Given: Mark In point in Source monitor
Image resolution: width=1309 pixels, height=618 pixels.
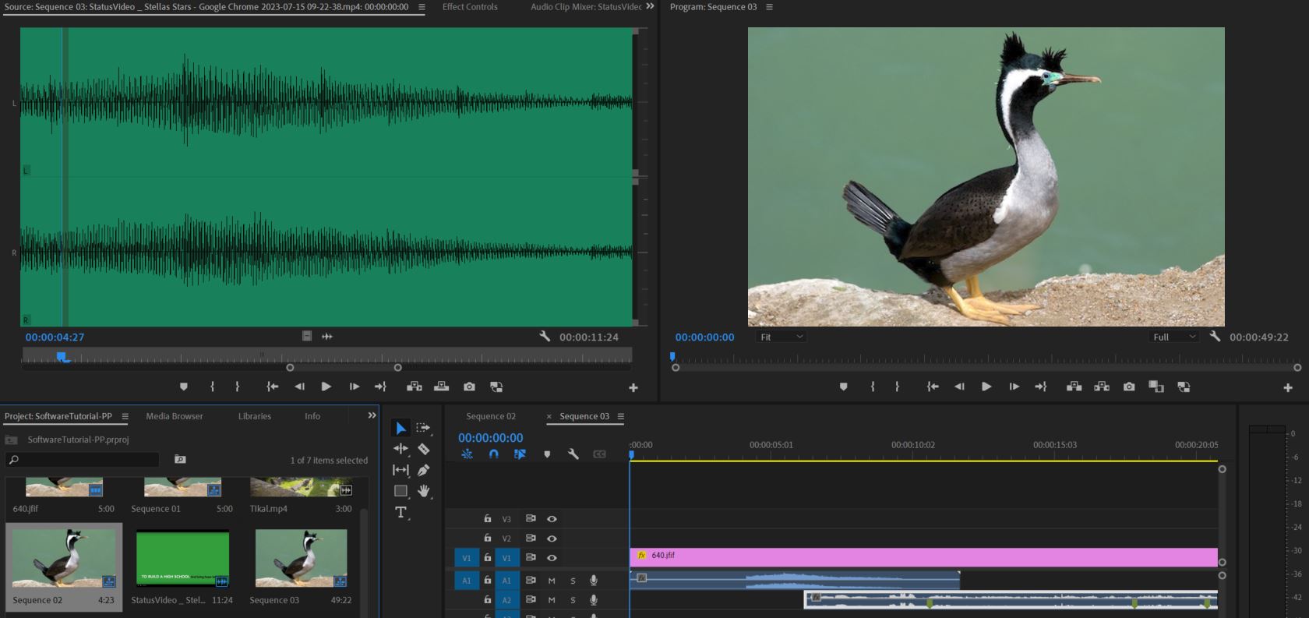Looking at the screenshot, I should [x=212, y=387].
